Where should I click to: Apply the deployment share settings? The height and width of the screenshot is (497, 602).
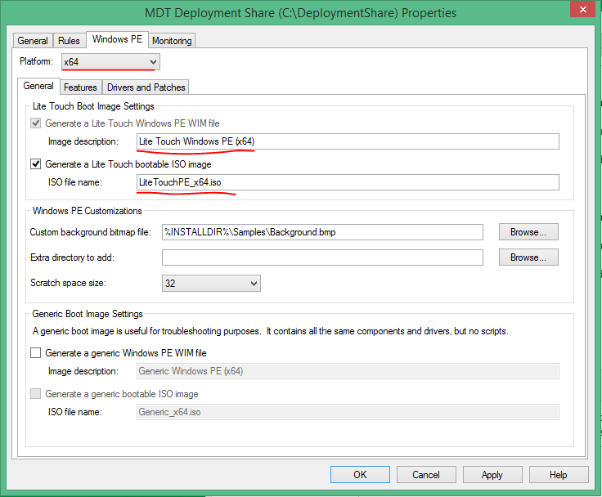pos(492,474)
